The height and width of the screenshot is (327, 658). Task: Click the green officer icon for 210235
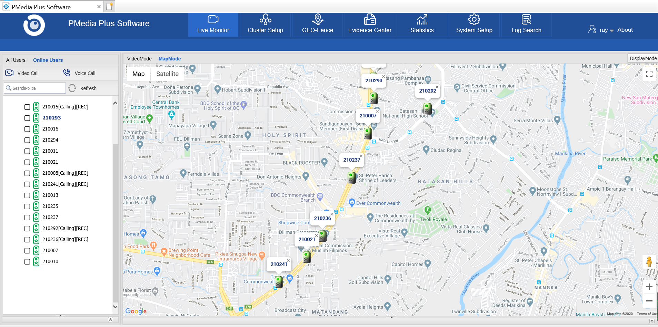coord(36,206)
